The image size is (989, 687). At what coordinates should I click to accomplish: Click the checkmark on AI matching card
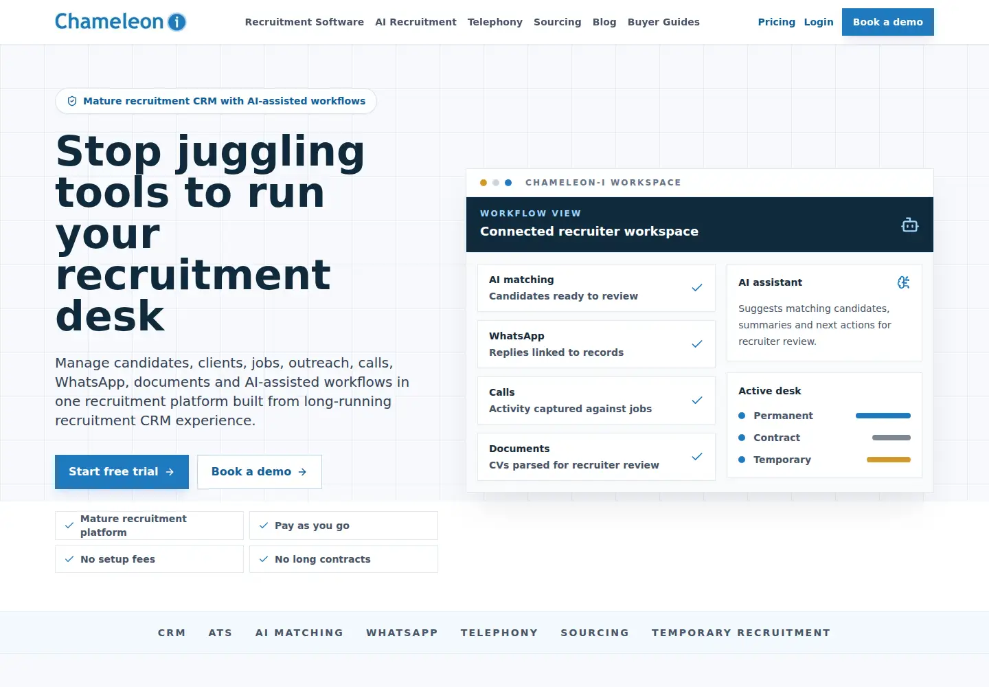tap(697, 288)
